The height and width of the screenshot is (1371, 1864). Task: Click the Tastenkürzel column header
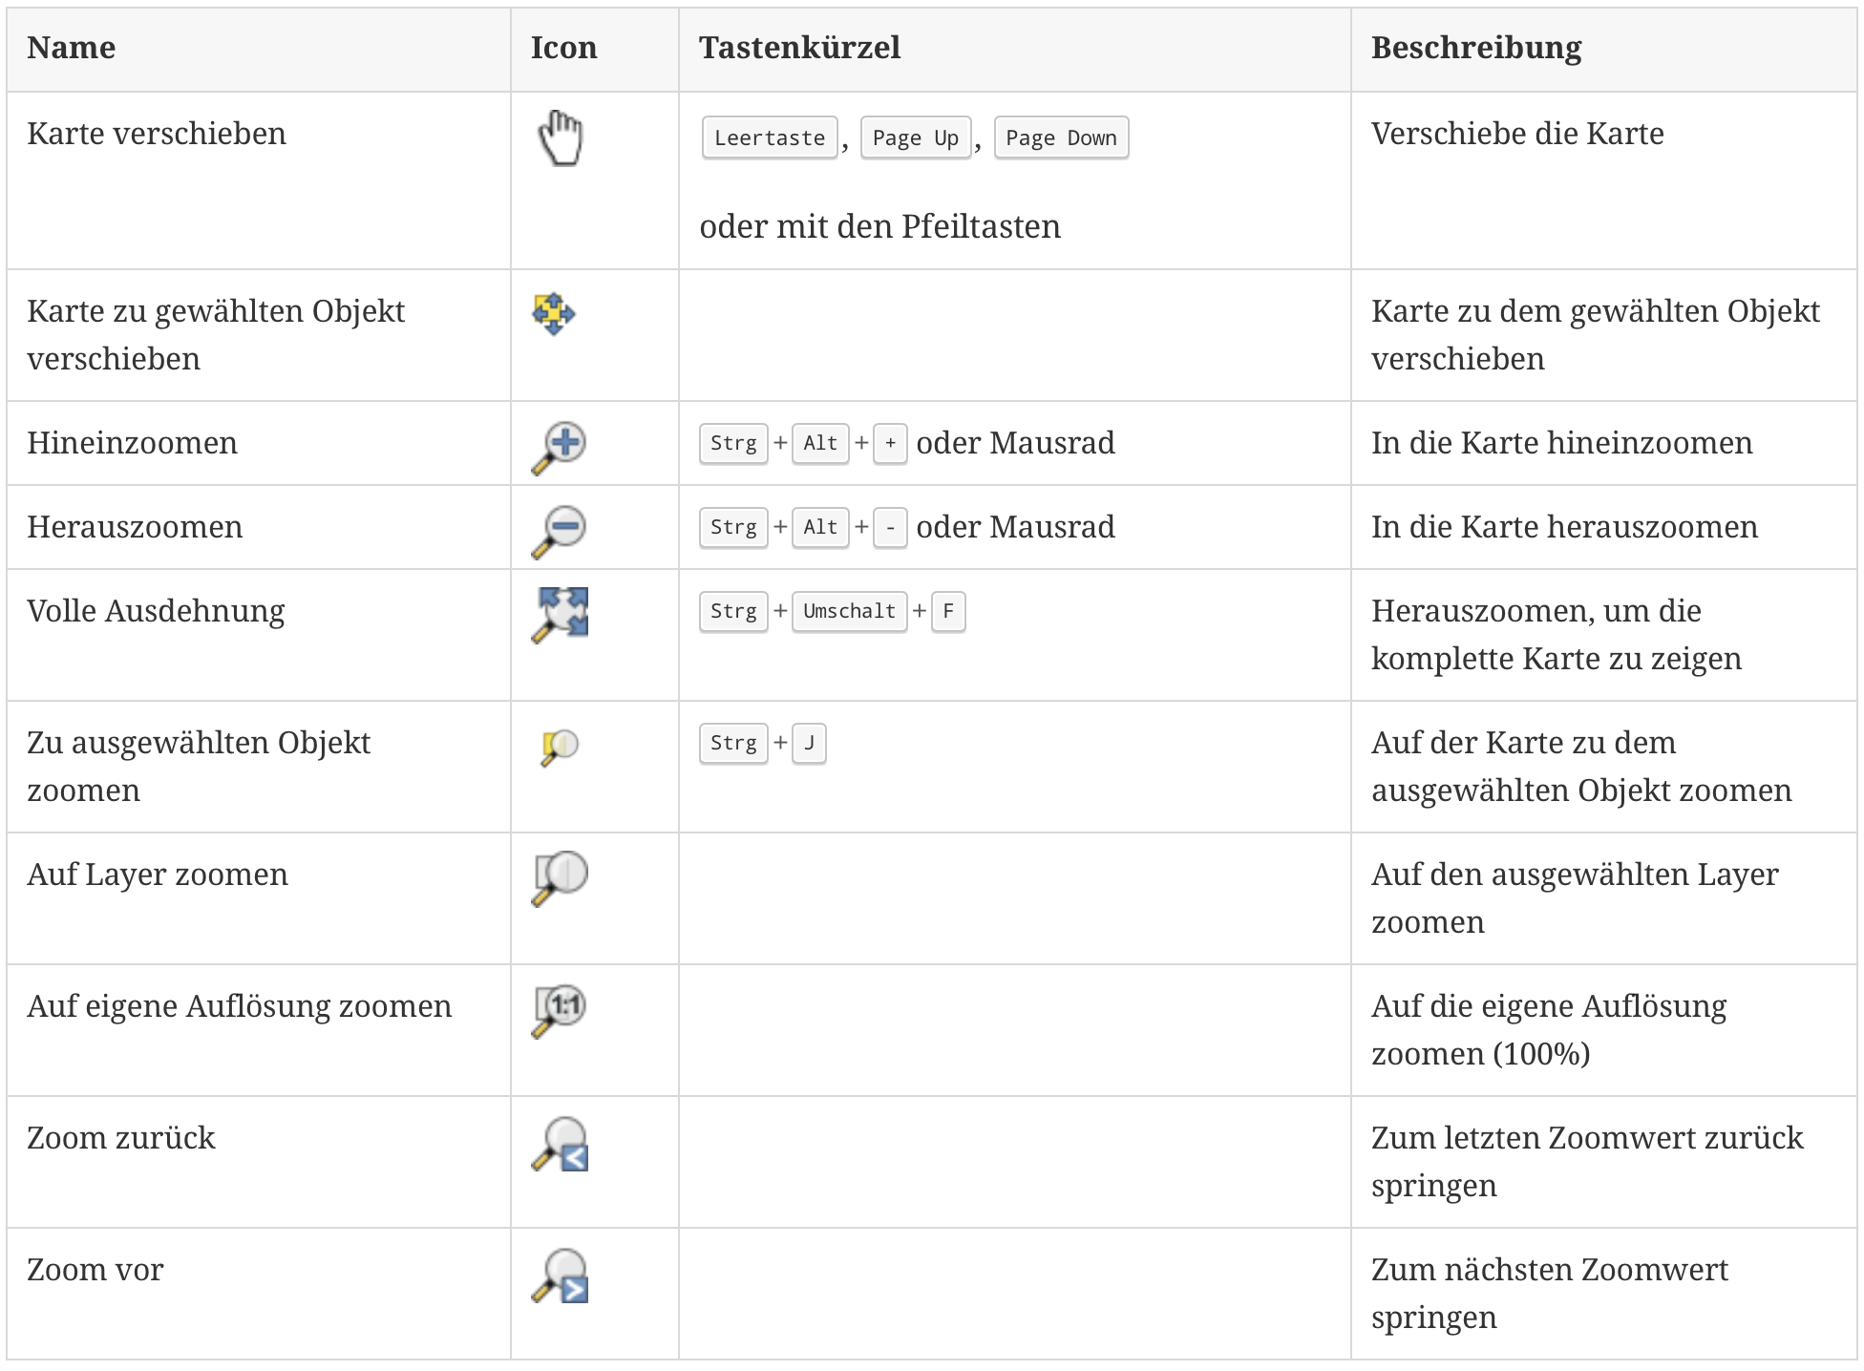tap(800, 48)
